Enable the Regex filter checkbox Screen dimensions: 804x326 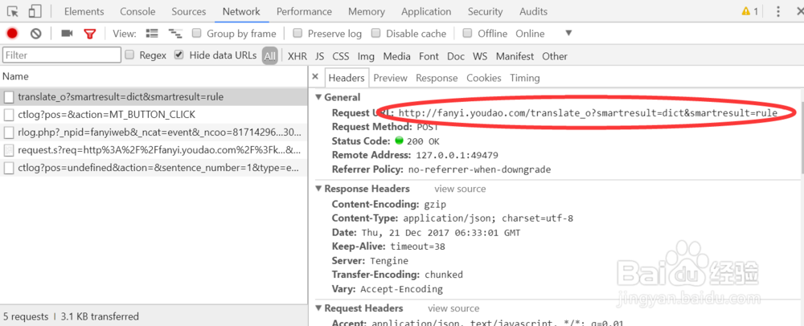[x=129, y=55]
